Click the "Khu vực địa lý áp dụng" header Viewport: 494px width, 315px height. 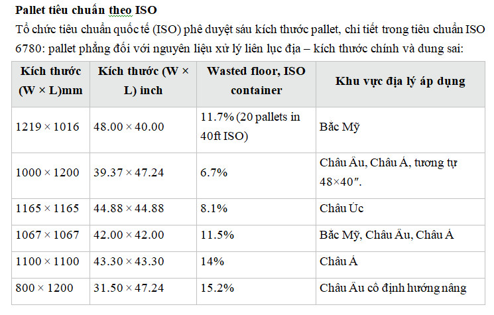click(400, 81)
